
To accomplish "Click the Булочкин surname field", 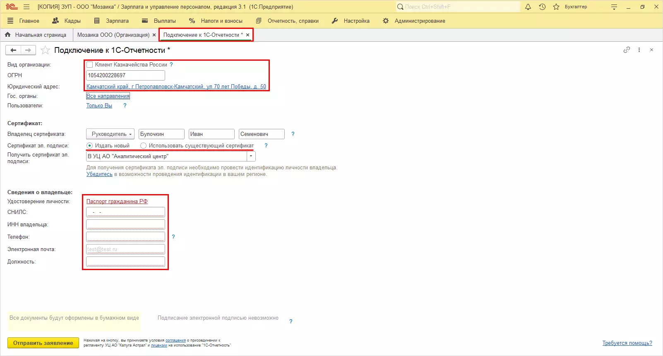I will pos(161,134).
